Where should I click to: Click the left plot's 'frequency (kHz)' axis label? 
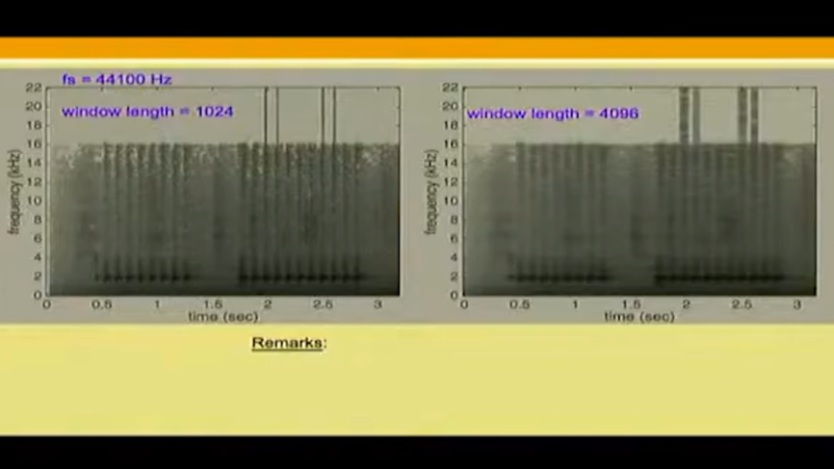[x=13, y=192]
